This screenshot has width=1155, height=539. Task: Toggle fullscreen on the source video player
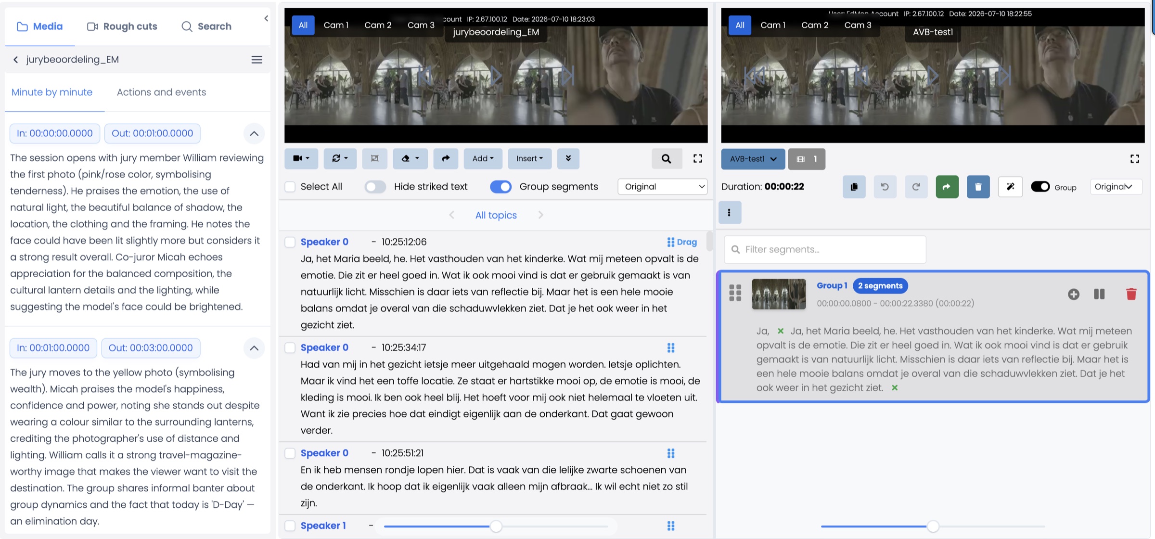click(x=698, y=158)
